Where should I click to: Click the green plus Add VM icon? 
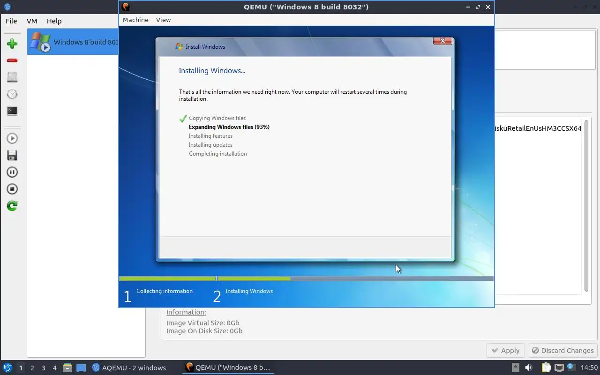pyautogui.click(x=12, y=44)
